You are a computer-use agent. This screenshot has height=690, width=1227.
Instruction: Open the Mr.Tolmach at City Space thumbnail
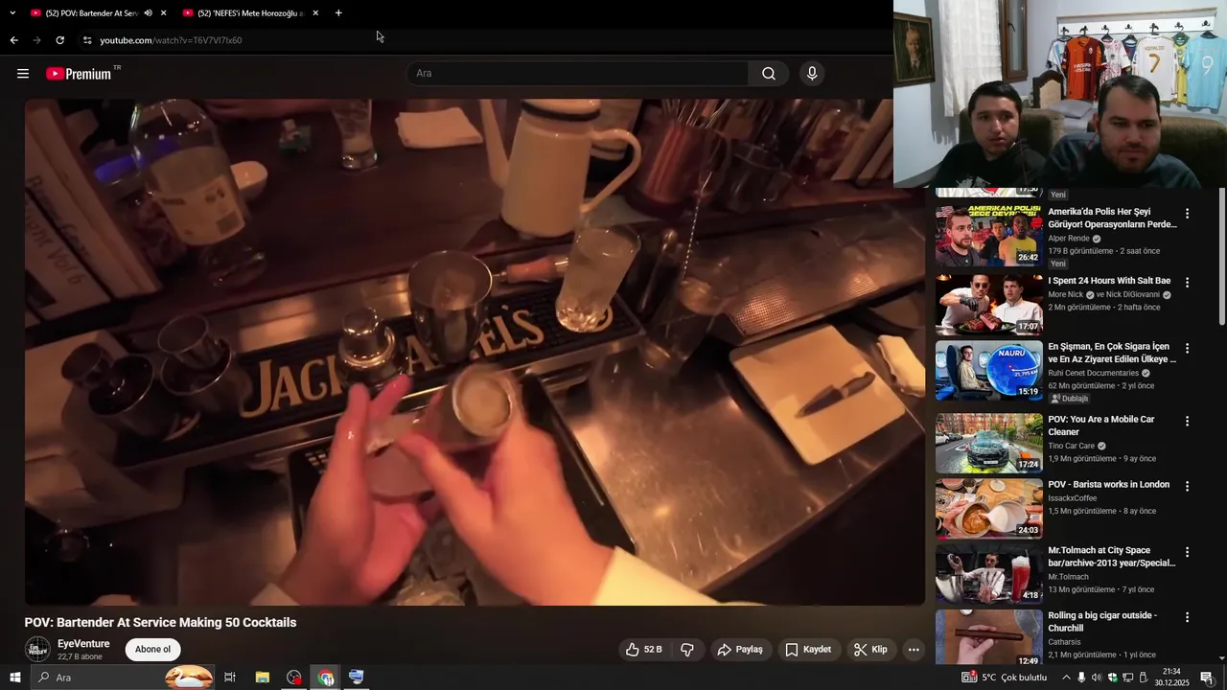[x=988, y=574]
